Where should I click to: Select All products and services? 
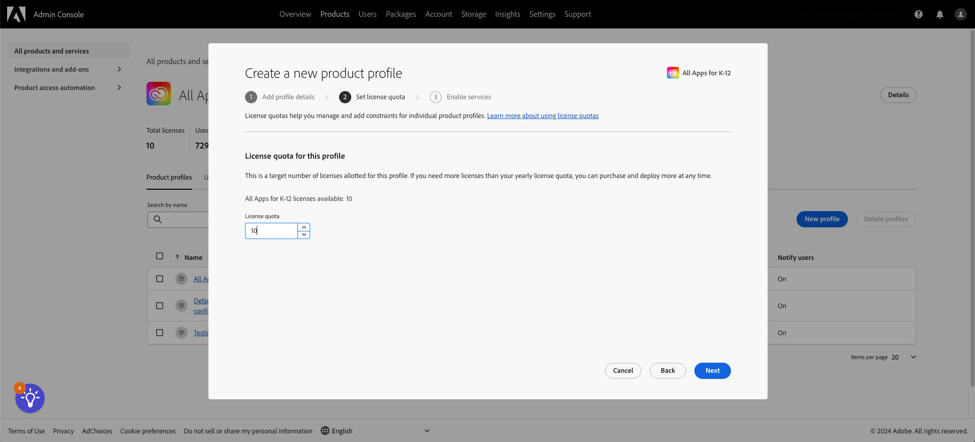pyautogui.click(x=68, y=51)
